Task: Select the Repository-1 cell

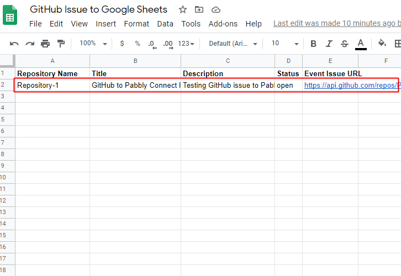Action: [x=52, y=85]
